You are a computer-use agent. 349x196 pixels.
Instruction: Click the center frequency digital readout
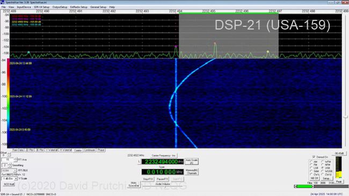point(163,162)
